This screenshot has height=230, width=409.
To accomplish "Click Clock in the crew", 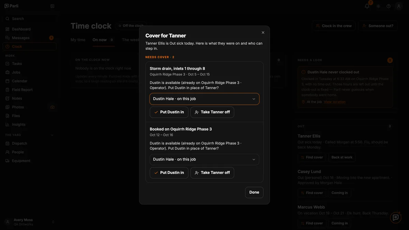I will tap(334, 26).
